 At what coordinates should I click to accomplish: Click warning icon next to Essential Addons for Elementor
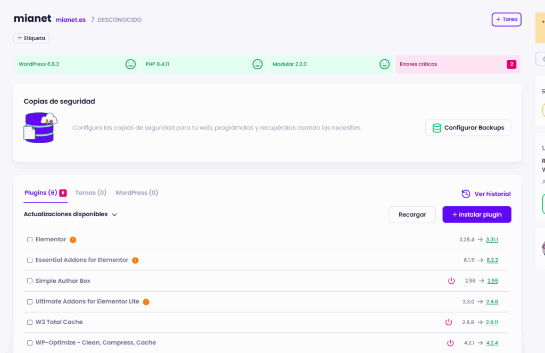(x=135, y=260)
